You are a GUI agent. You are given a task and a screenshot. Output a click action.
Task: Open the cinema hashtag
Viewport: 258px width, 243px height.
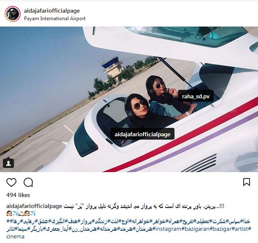(15, 237)
